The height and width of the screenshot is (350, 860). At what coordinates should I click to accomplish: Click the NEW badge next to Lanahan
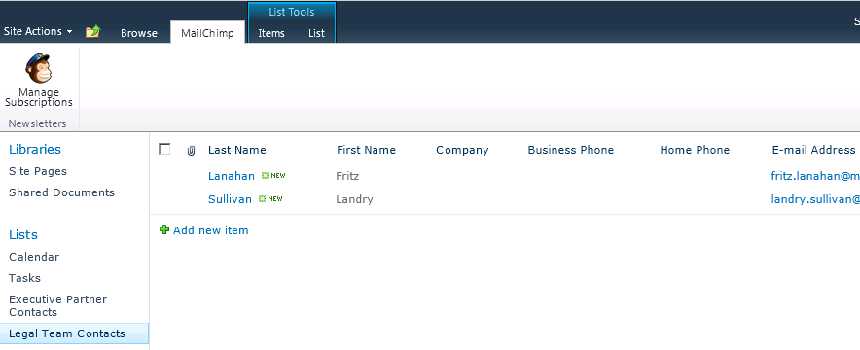pyautogui.click(x=273, y=176)
